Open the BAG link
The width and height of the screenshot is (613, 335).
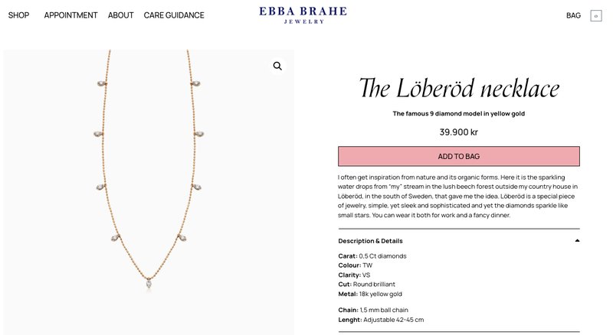click(x=573, y=15)
